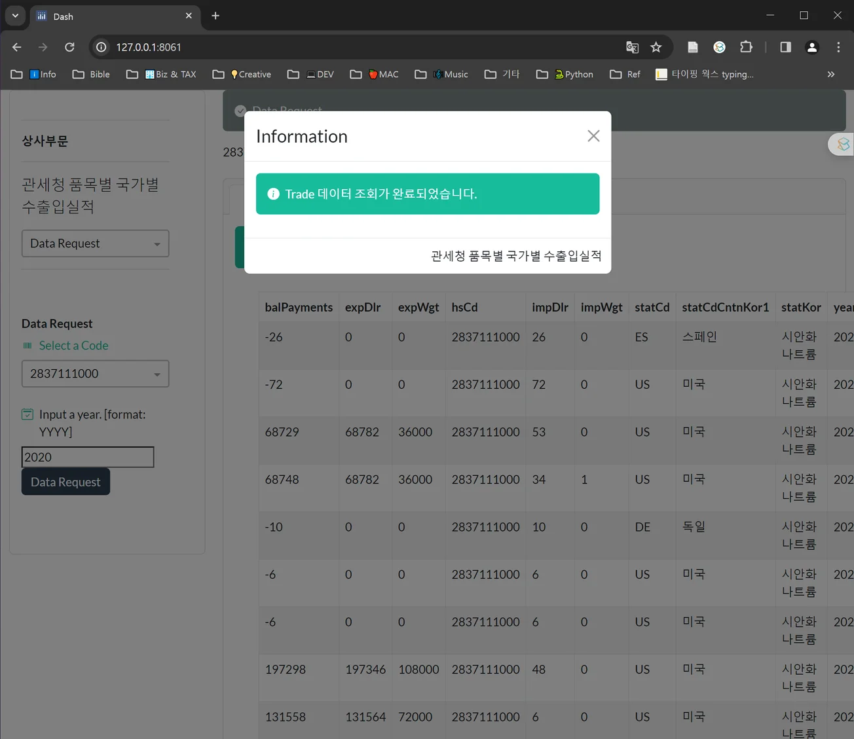Open the MAC bookmarks folder
The image size is (854, 739).
click(374, 74)
